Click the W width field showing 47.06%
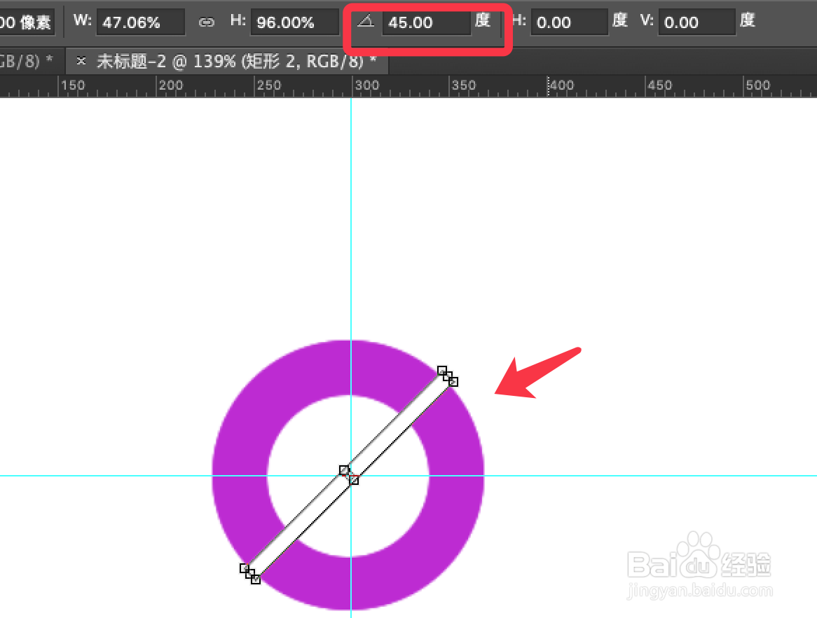 (x=141, y=22)
